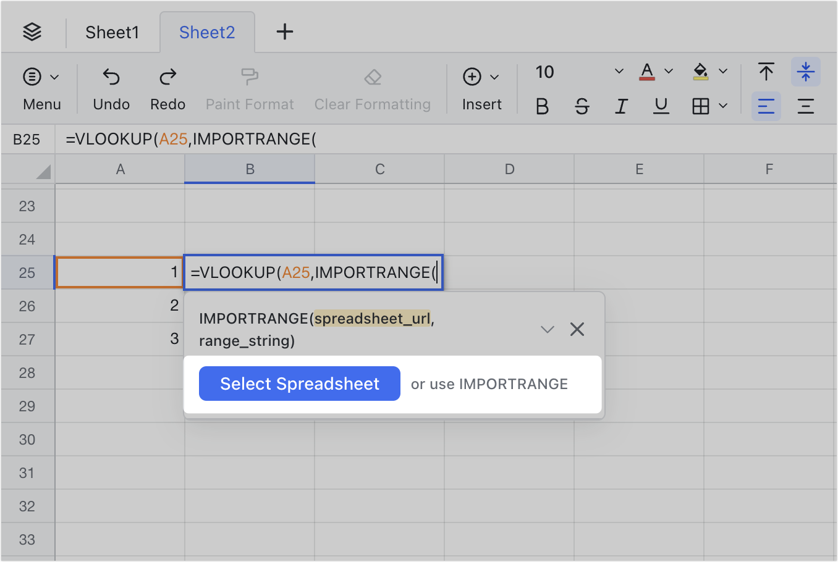
Task: Switch to the Sheet1 tab
Action: [x=112, y=31]
